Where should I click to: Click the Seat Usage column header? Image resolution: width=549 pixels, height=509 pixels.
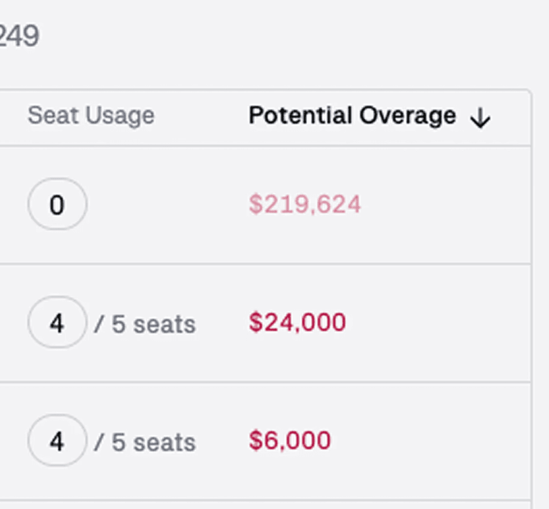point(91,116)
